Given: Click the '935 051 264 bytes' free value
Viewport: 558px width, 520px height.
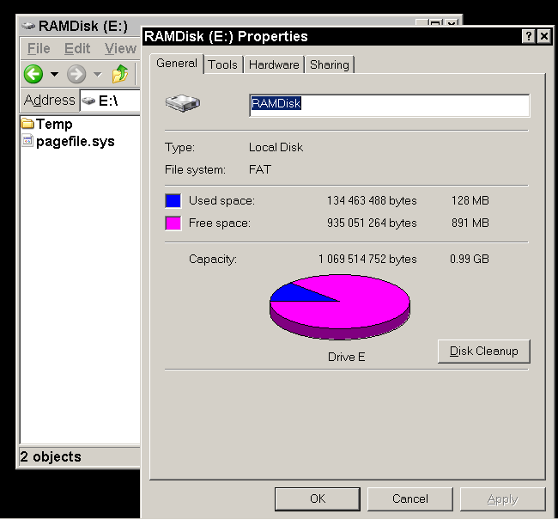Looking at the screenshot, I should pyautogui.click(x=372, y=223).
